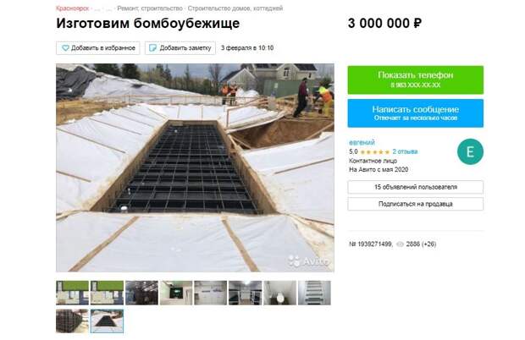Viewport: 525px width, 340px height.
Task: Click the eye views counter icon
Action: click(400, 244)
